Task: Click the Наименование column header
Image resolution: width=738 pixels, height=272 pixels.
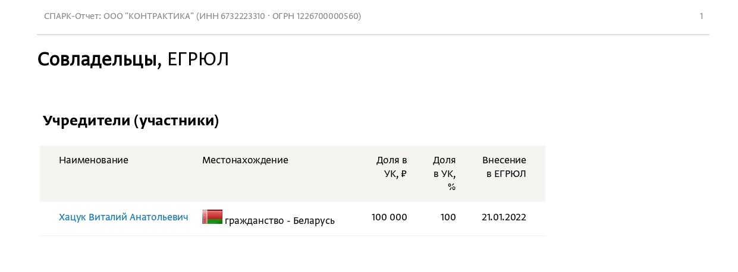Action: (x=93, y=160)
